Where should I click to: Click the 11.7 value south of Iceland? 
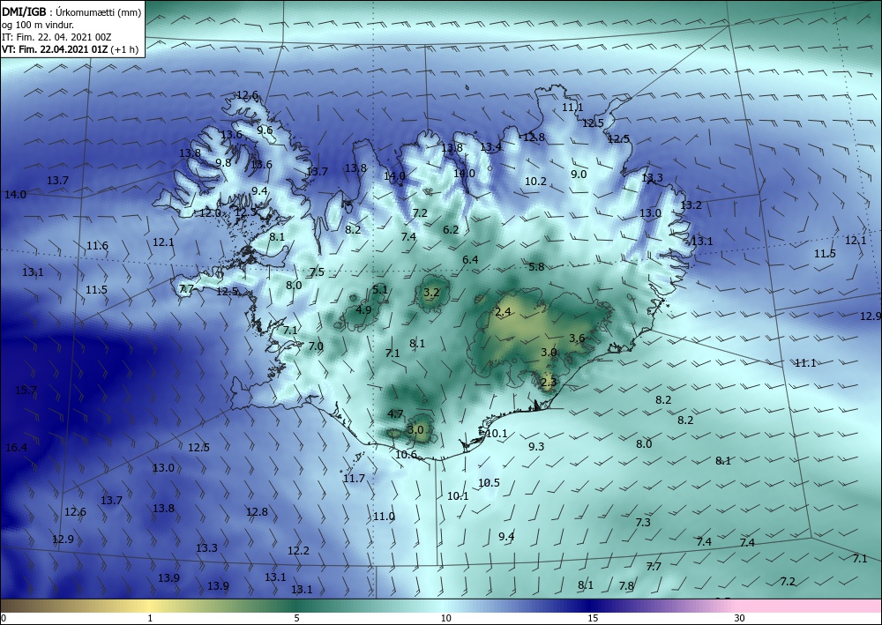[354, 479]
